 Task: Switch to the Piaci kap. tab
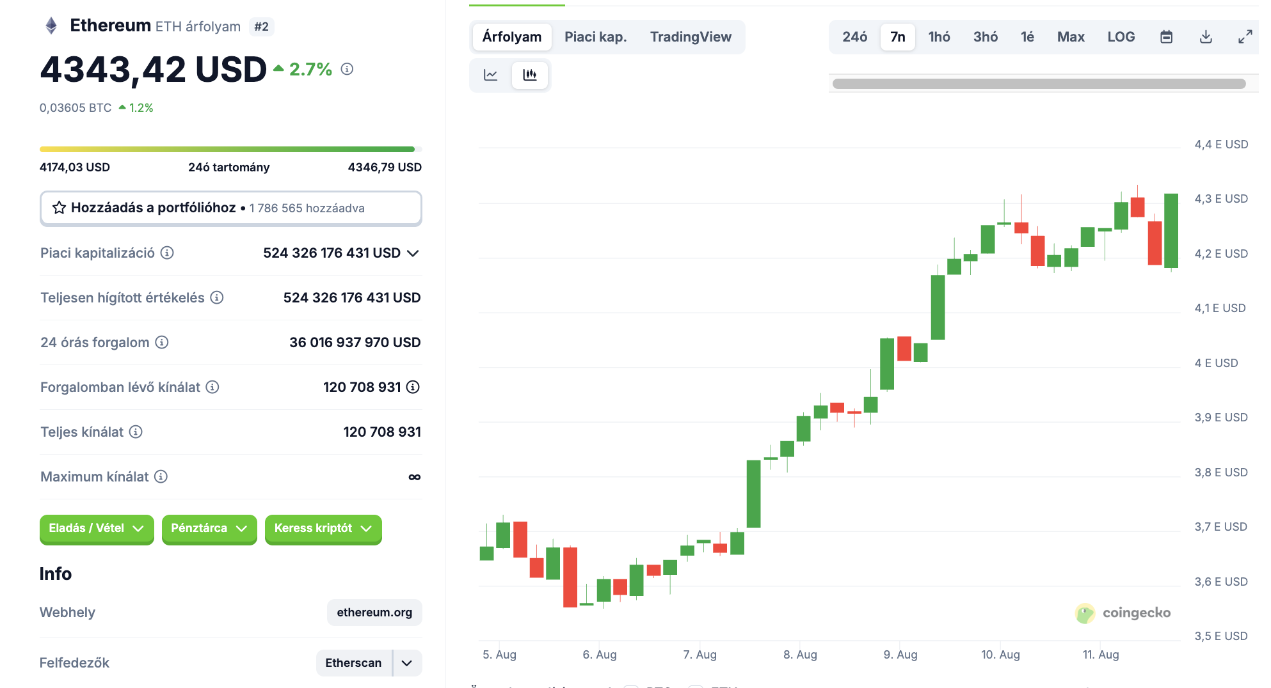[x=595, y=36]
